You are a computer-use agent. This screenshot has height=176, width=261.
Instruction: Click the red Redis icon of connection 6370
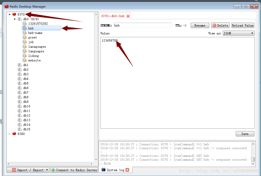[14, 14]
